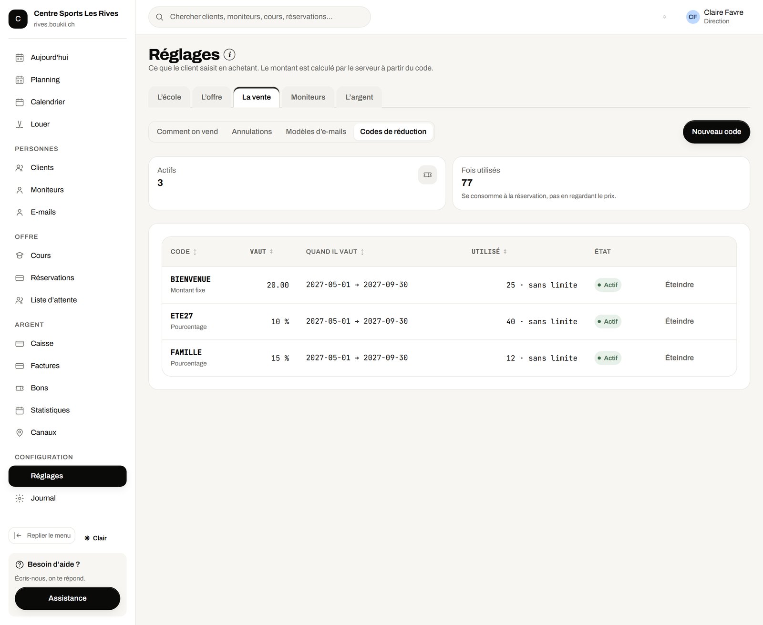Viewport: 763px width, 625px height.
Task: Collapse sidebar with Replier le menu
Action: (x=42, y=535)
